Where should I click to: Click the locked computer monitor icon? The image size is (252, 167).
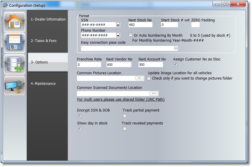(15, 85)
